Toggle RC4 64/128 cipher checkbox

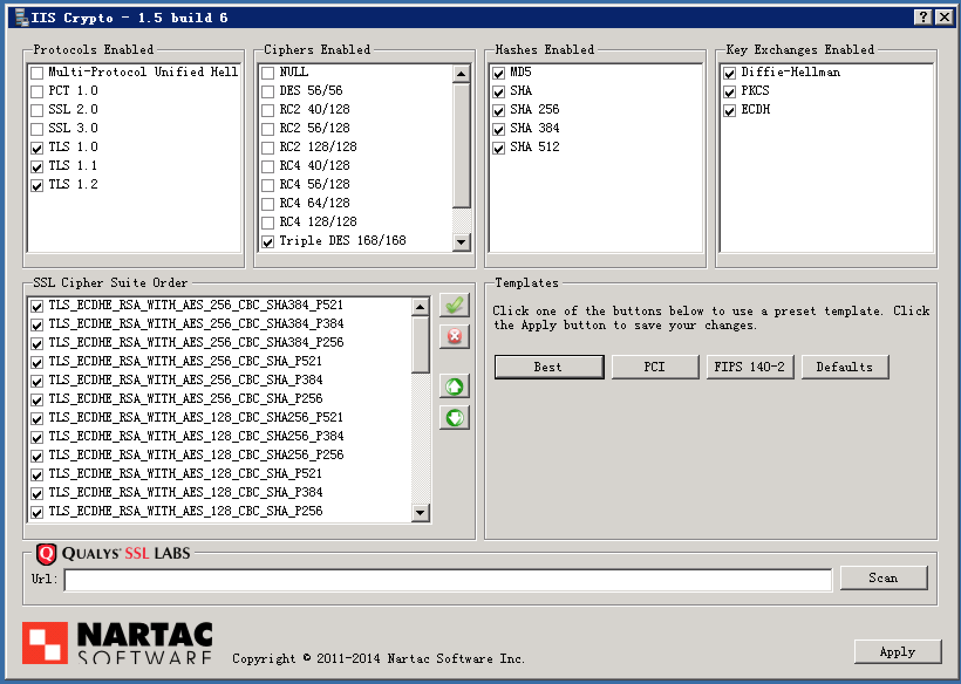pyautogui.click(x=268, y=204)
